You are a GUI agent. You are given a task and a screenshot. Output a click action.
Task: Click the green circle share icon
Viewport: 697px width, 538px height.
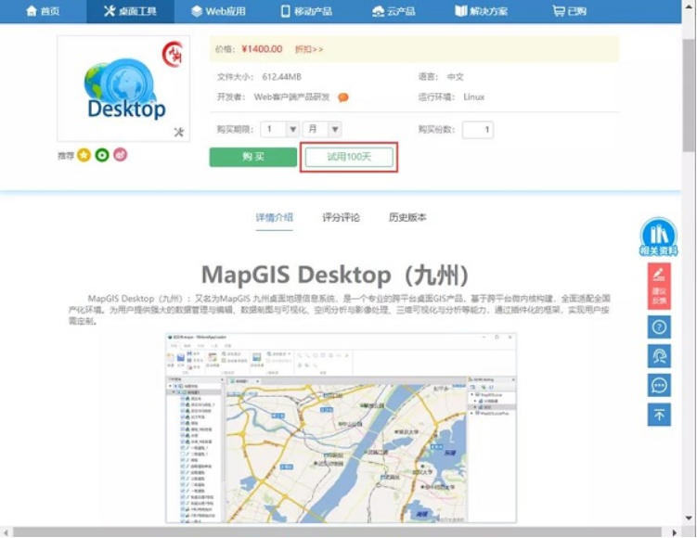tap(102, 155)
